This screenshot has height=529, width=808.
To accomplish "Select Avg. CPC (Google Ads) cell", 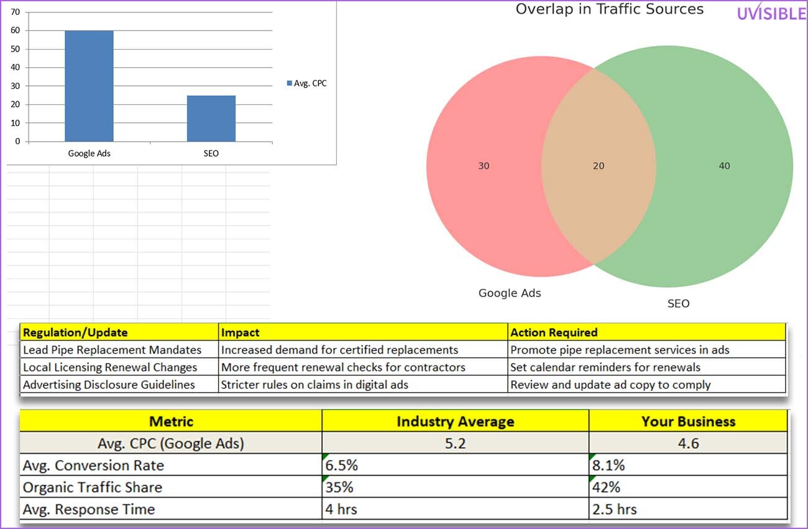I will [171, 443].
